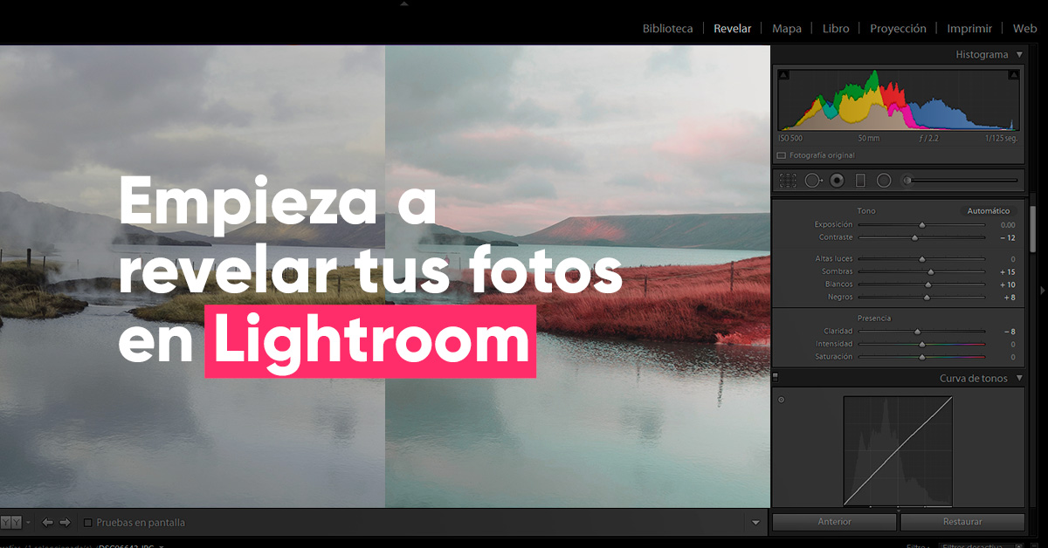
Task: Toggle shadow clipping indicator in histogram
Action: 783,76
